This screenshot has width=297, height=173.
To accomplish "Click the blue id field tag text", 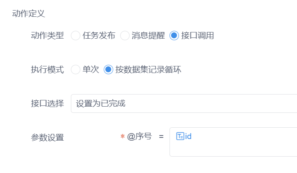I will point(188,136).
